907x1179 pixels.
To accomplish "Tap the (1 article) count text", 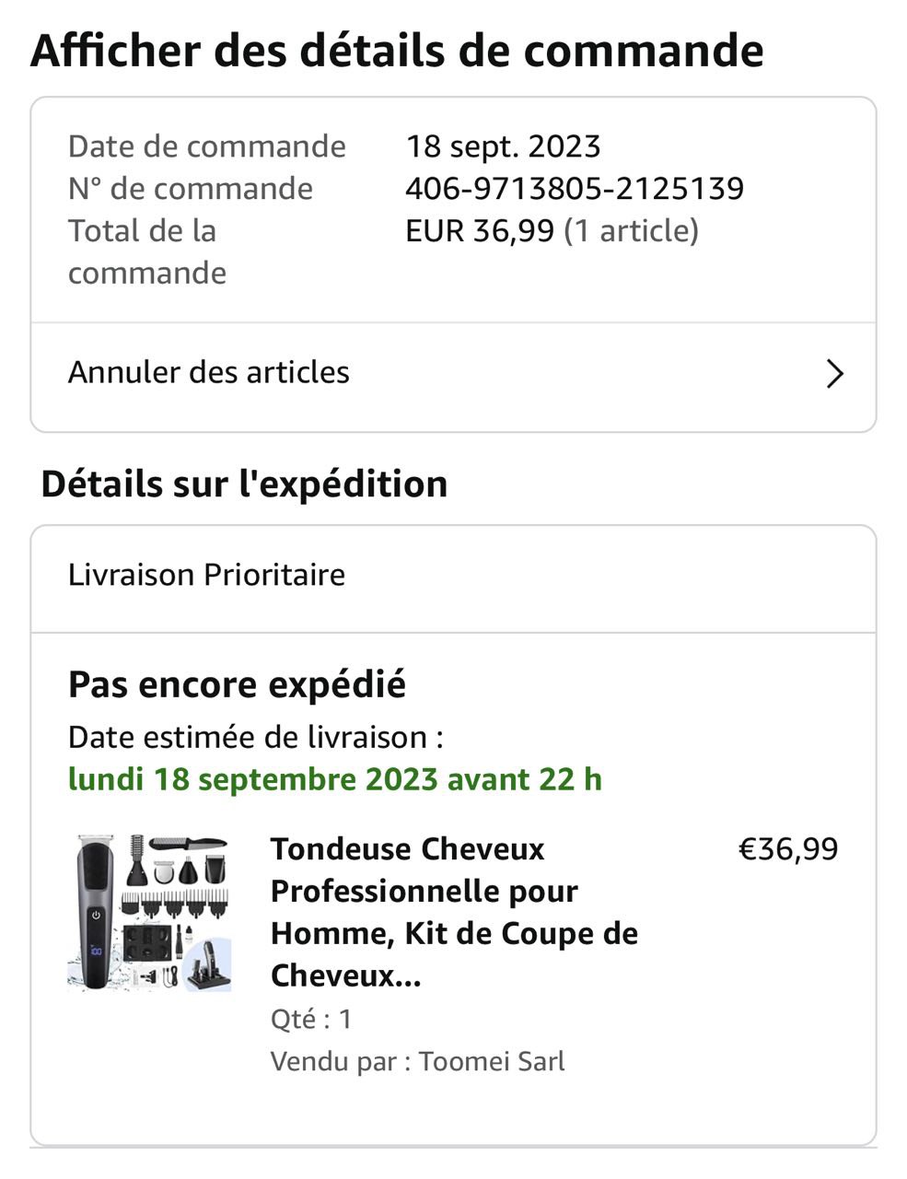I will [x=631, y=230].
